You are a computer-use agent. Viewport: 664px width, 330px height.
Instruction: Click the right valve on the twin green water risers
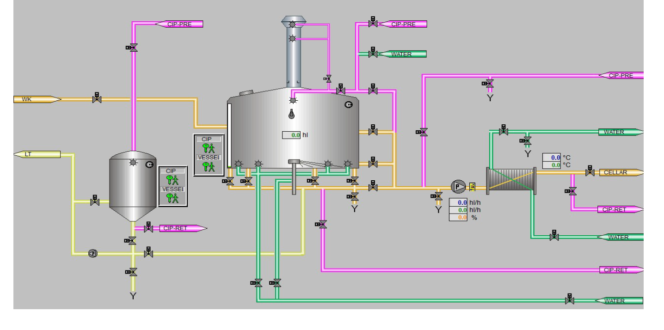click(276, 283)
